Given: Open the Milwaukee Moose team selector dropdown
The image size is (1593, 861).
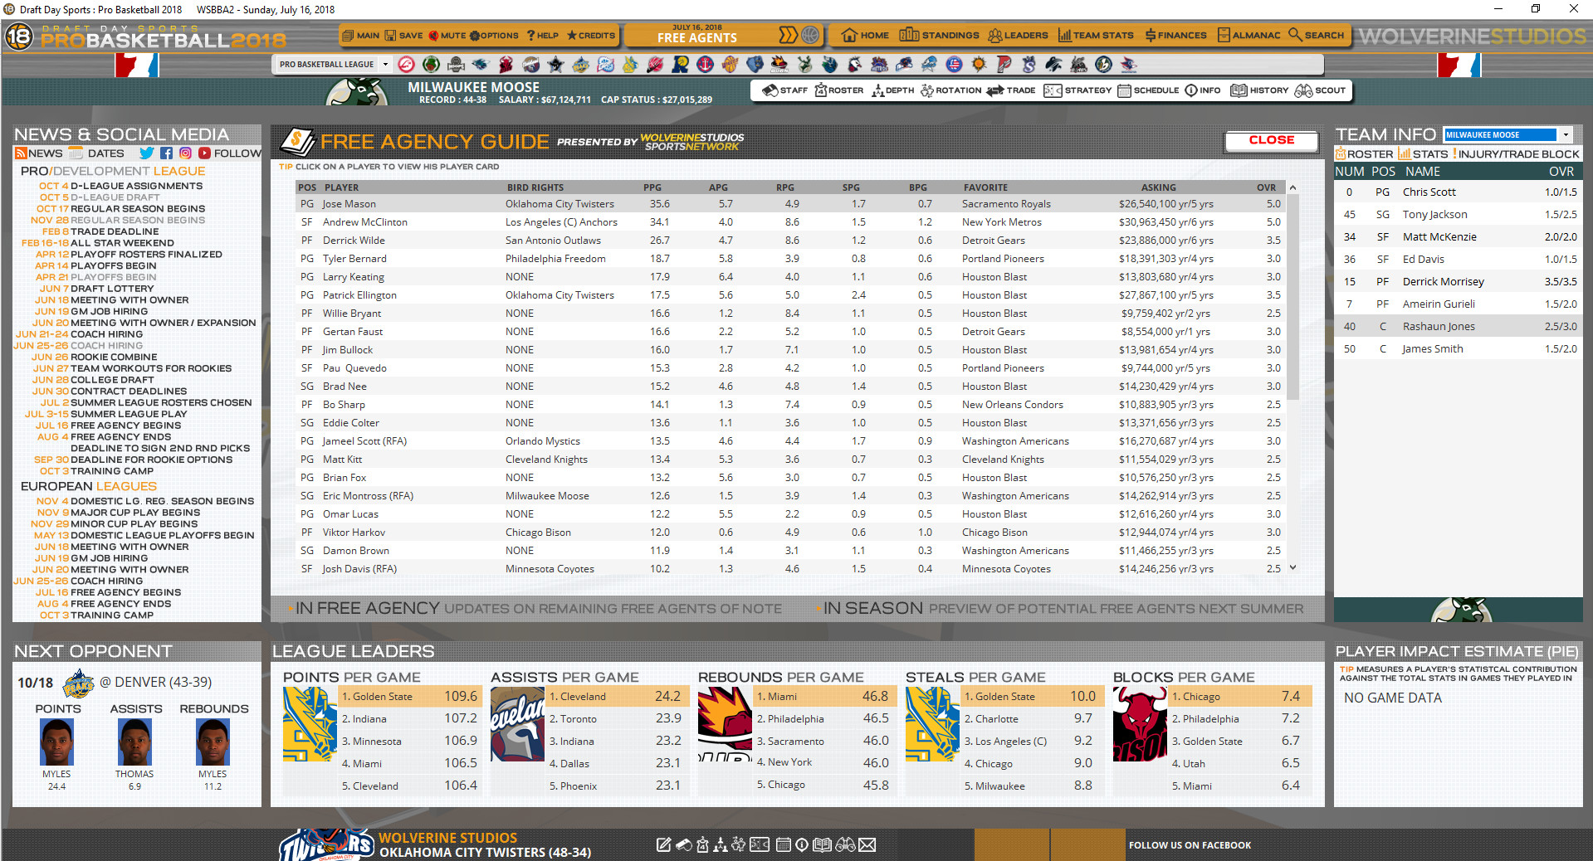Looking at the screenshot, I should [1566, 134].
